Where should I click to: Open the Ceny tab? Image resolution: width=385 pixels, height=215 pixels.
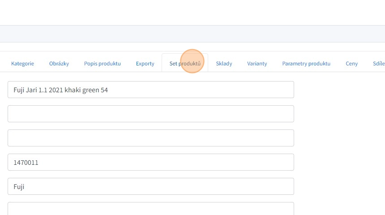(x=351, y=64)
